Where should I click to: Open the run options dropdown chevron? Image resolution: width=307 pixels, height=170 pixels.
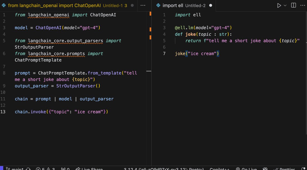(285, 5)
